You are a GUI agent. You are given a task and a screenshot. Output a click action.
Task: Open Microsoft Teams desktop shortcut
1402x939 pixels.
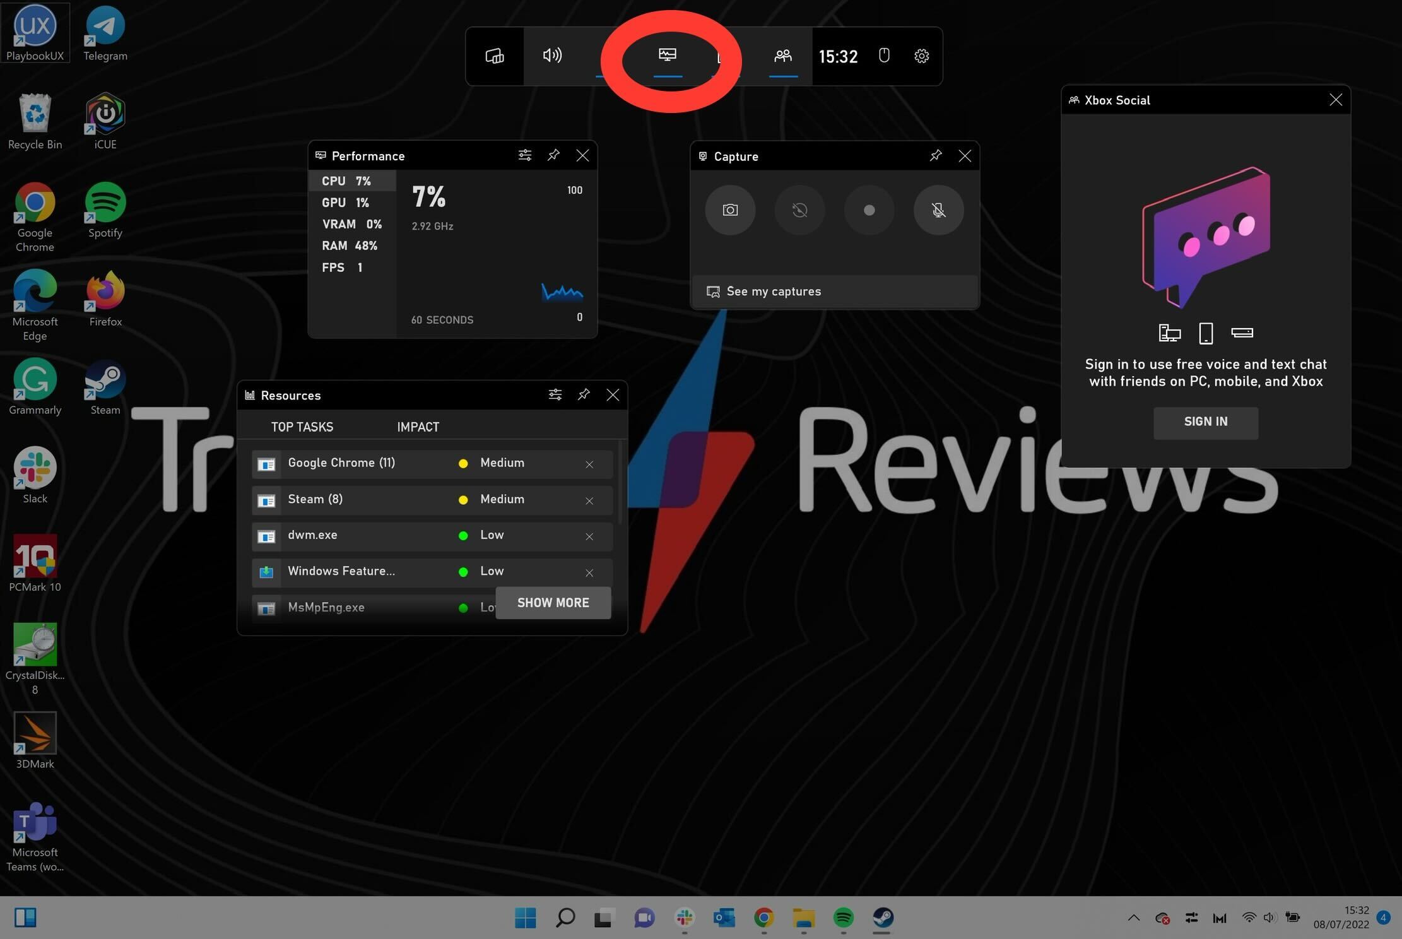pos(35,837)
